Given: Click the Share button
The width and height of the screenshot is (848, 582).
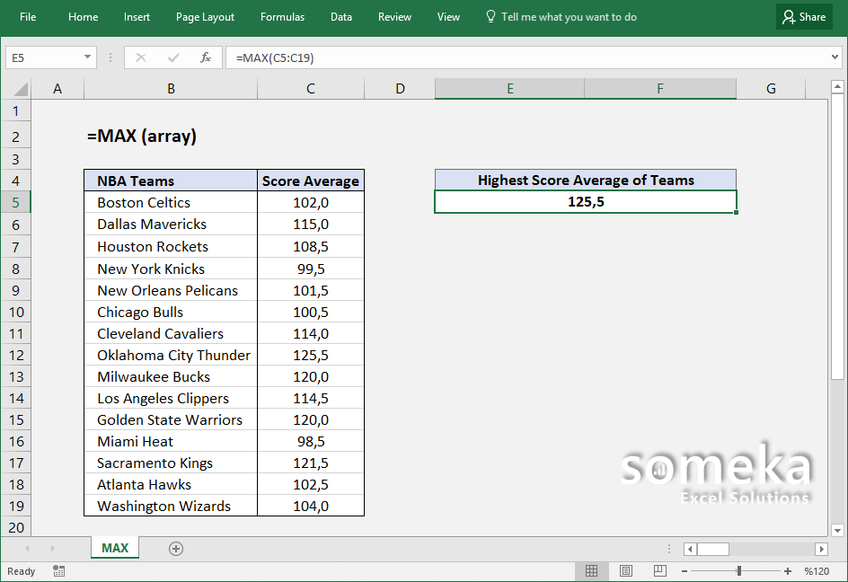Looking at the screenshot, I should click(x=804, y=16).
